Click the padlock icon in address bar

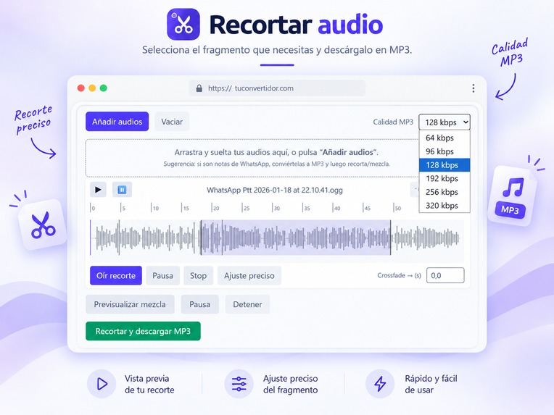coord(199,88)
